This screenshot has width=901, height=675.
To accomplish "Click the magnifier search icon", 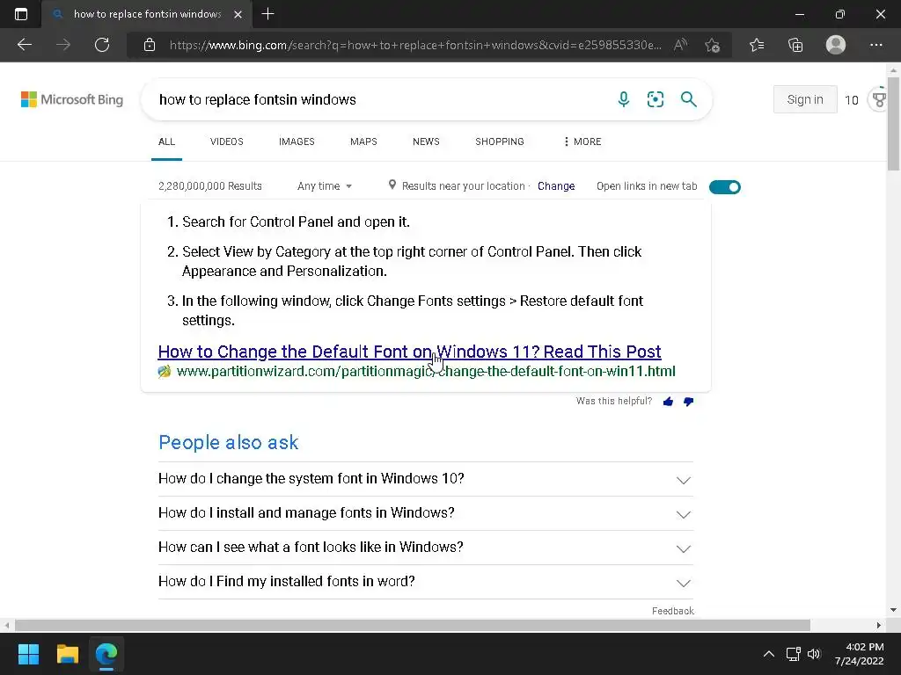I will (x=688, y=99).
